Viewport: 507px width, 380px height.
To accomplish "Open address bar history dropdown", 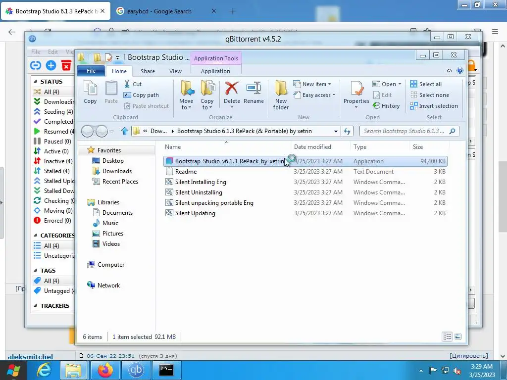I will tap(336, 131).
